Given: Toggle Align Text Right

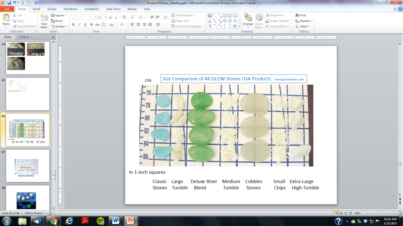Looking at the screenshot, I should click(144, 25).
